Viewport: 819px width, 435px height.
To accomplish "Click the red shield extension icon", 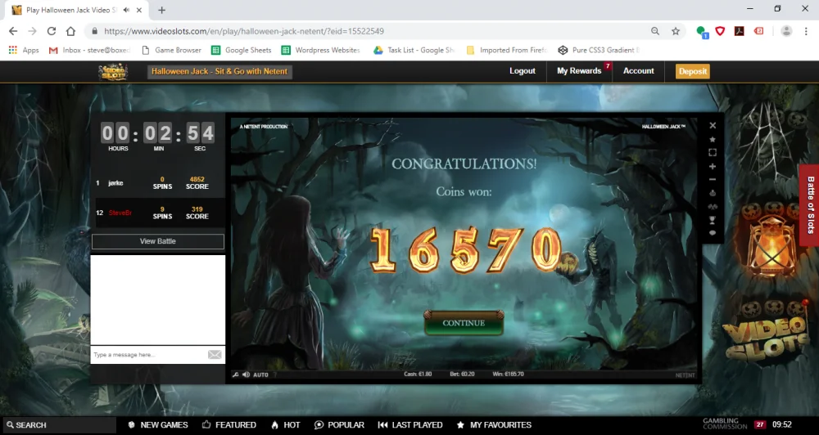I will [x=720, y=31].
